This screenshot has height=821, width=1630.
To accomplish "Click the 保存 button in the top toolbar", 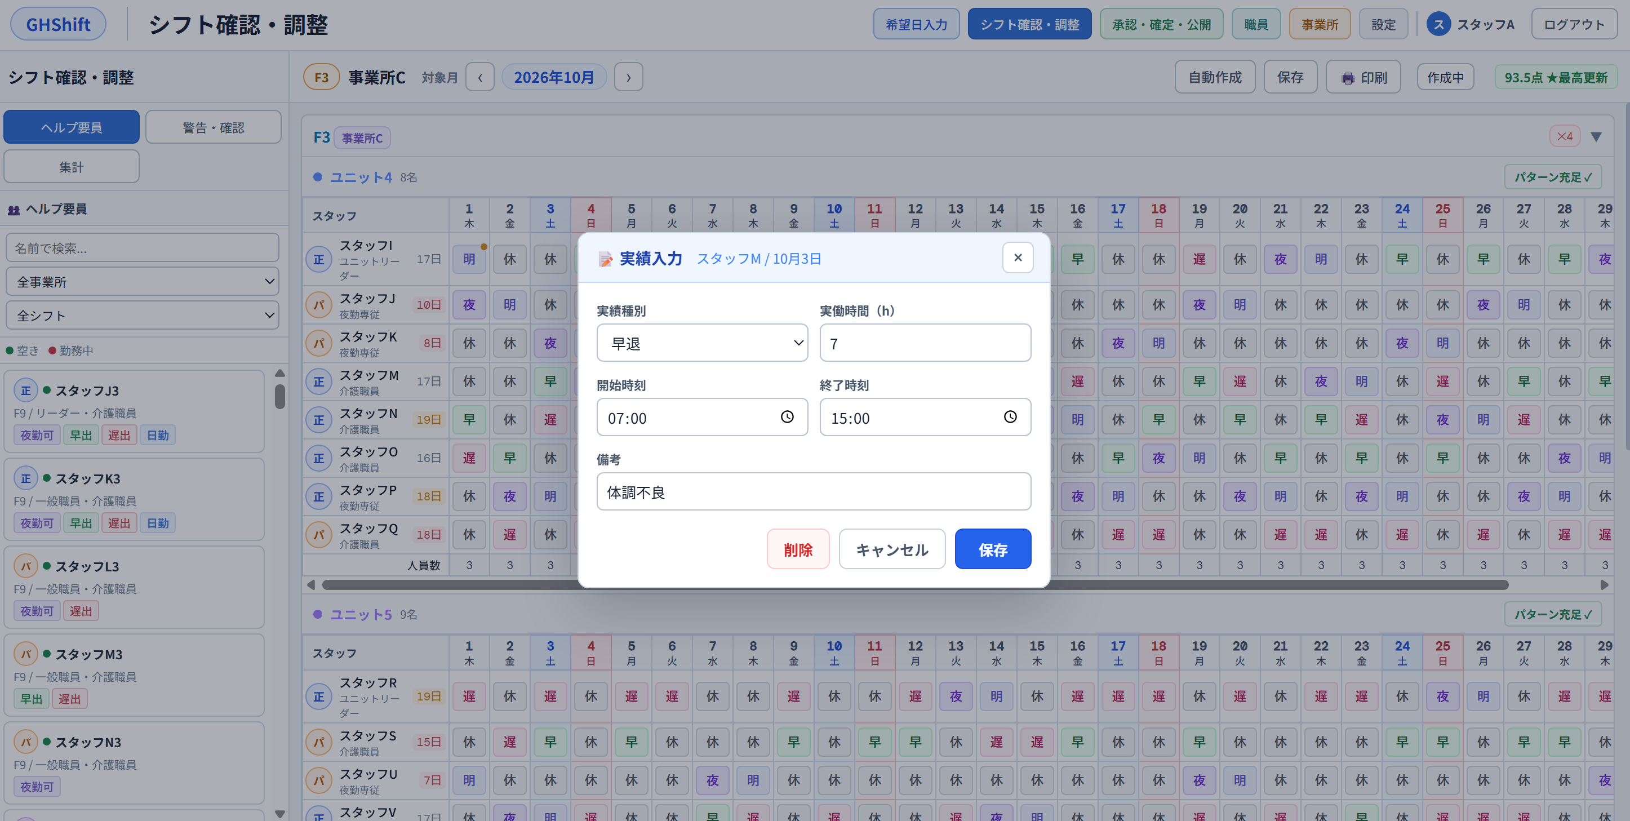I will point(1290,77).
